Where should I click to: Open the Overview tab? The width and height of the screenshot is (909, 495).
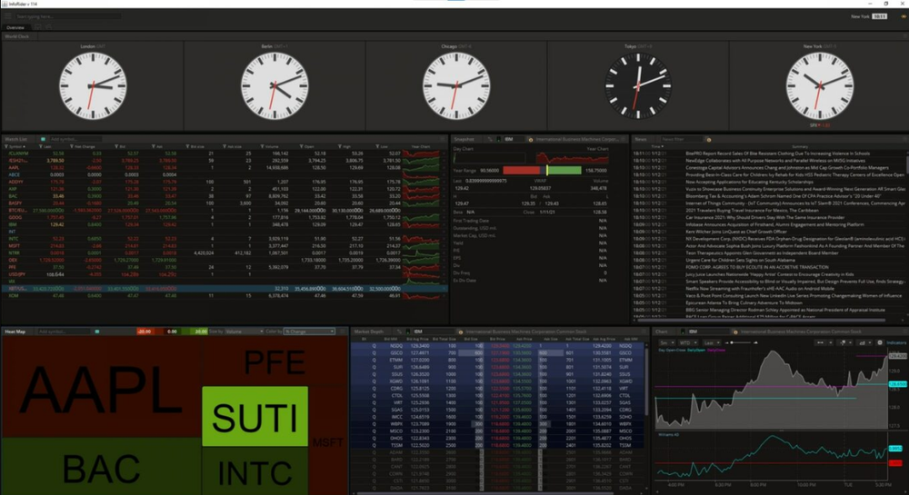coord(15,27)
